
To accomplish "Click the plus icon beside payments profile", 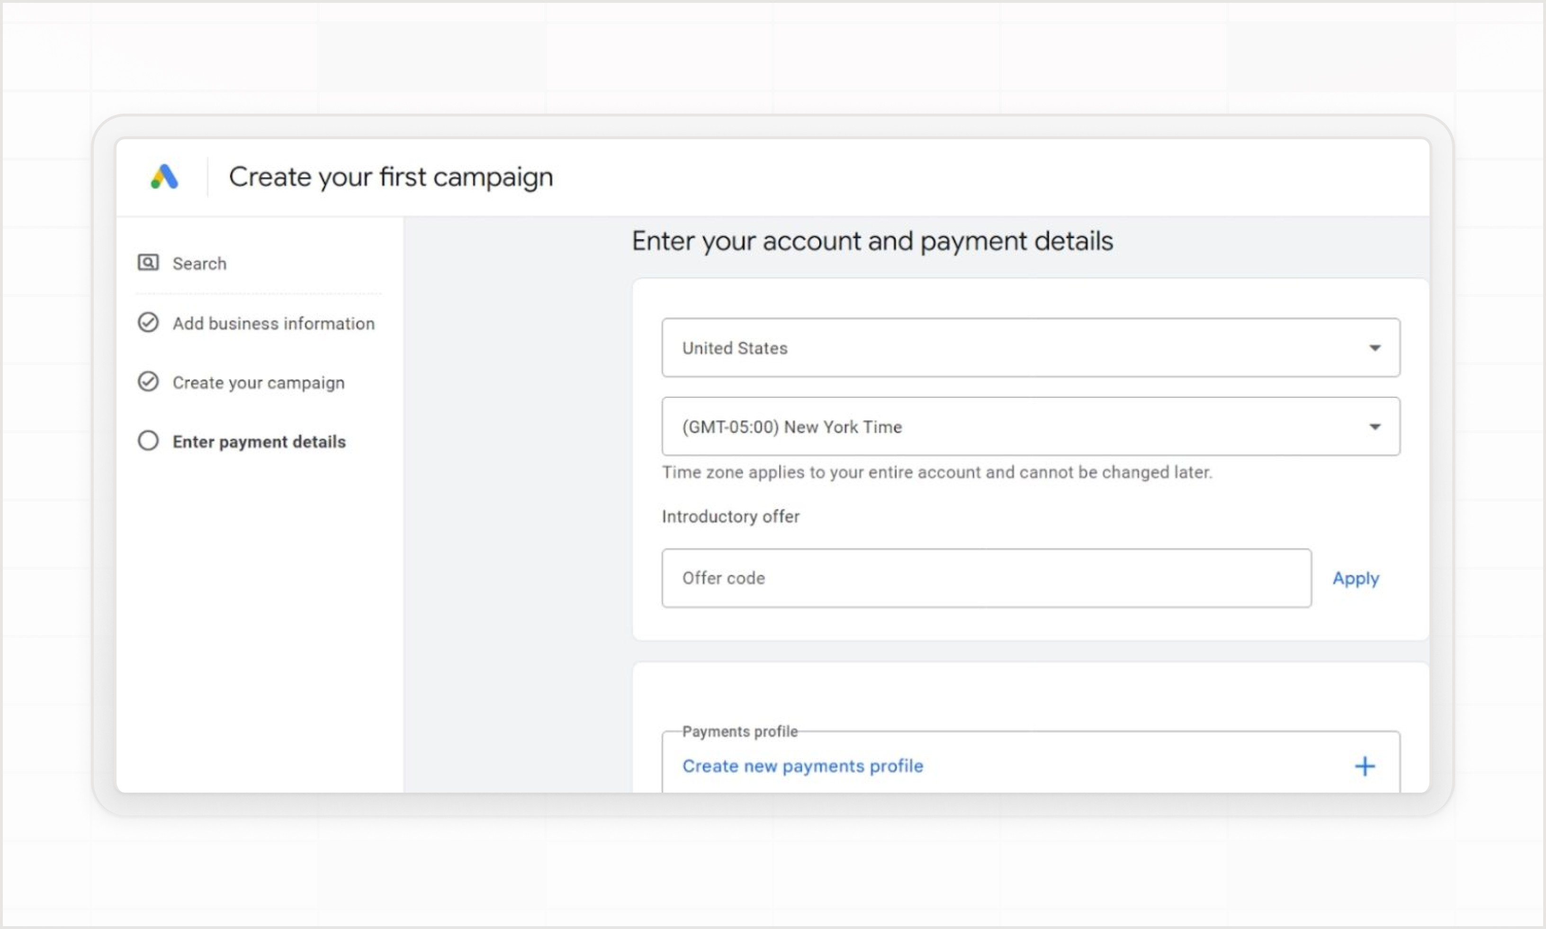I will tap(1365, 766).
